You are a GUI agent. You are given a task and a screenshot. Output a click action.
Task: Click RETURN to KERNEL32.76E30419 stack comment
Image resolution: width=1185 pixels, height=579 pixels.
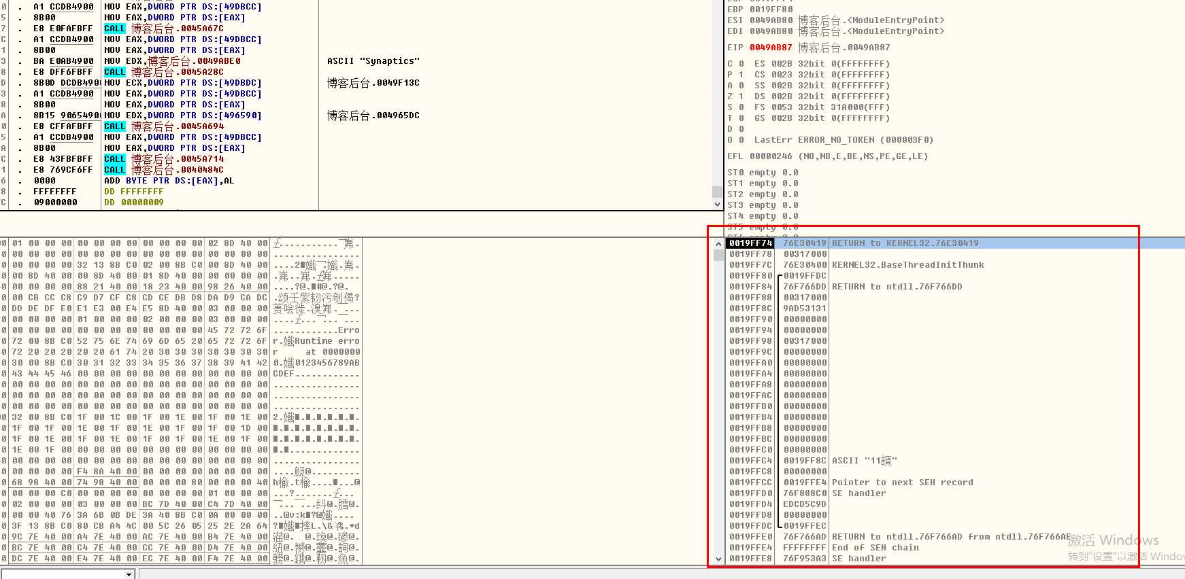click(905, 243)
